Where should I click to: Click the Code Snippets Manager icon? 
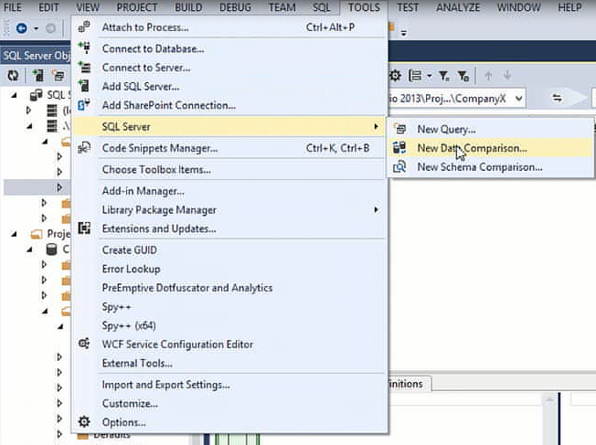[84, 148]
